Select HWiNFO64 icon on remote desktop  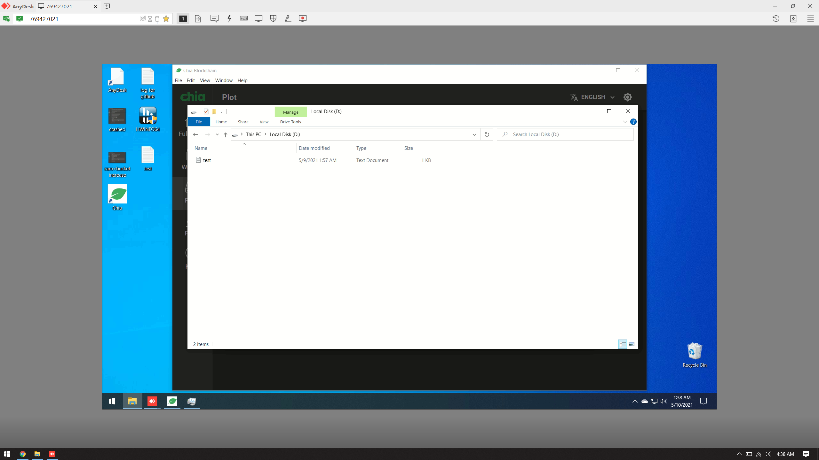147,119
